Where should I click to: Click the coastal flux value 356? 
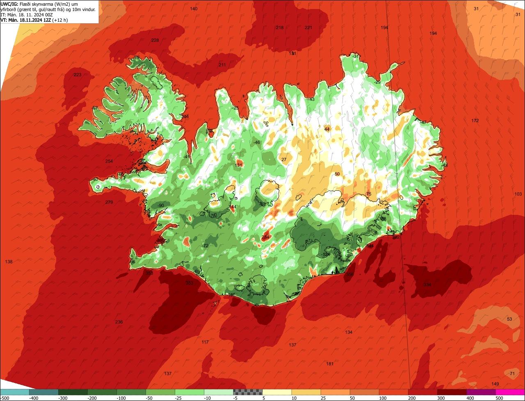tap(349, 274)
